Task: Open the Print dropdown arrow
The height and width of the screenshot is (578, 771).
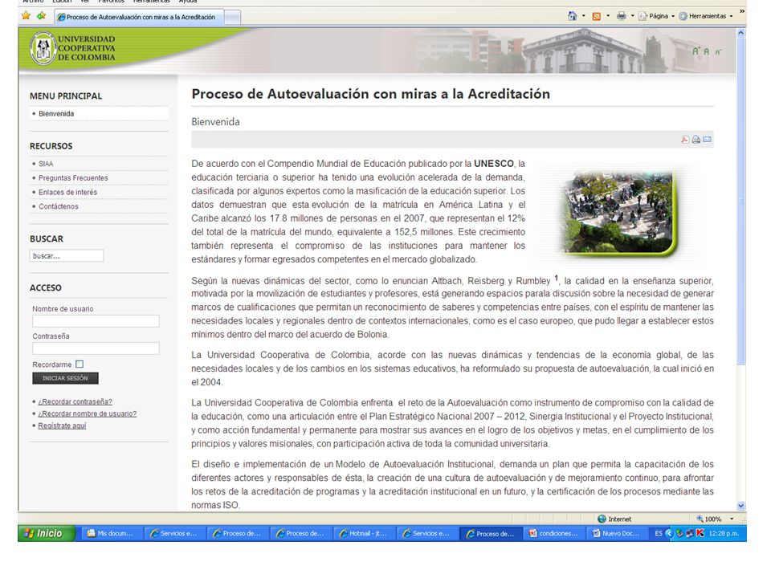Action: [632, 16]
